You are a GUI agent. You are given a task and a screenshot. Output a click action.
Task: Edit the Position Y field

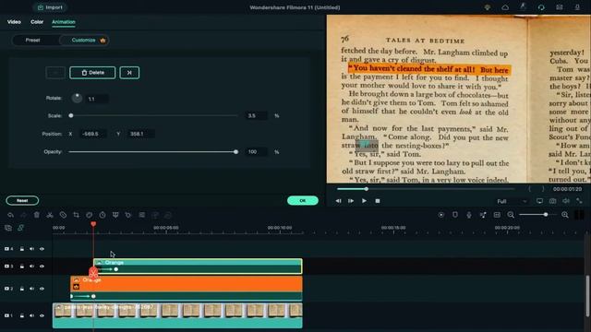tap(140, 134)
